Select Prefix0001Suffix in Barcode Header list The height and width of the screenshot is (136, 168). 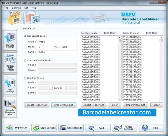tap(91, 37)
